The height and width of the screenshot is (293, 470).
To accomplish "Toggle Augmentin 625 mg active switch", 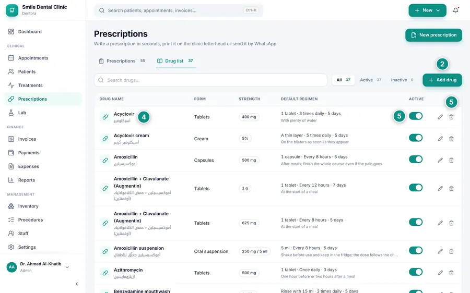I will point(416,222).
